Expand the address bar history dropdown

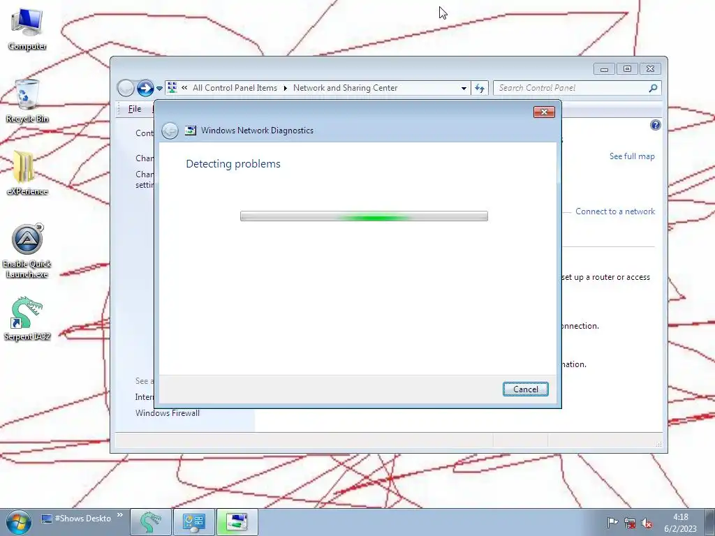[464, 88]
